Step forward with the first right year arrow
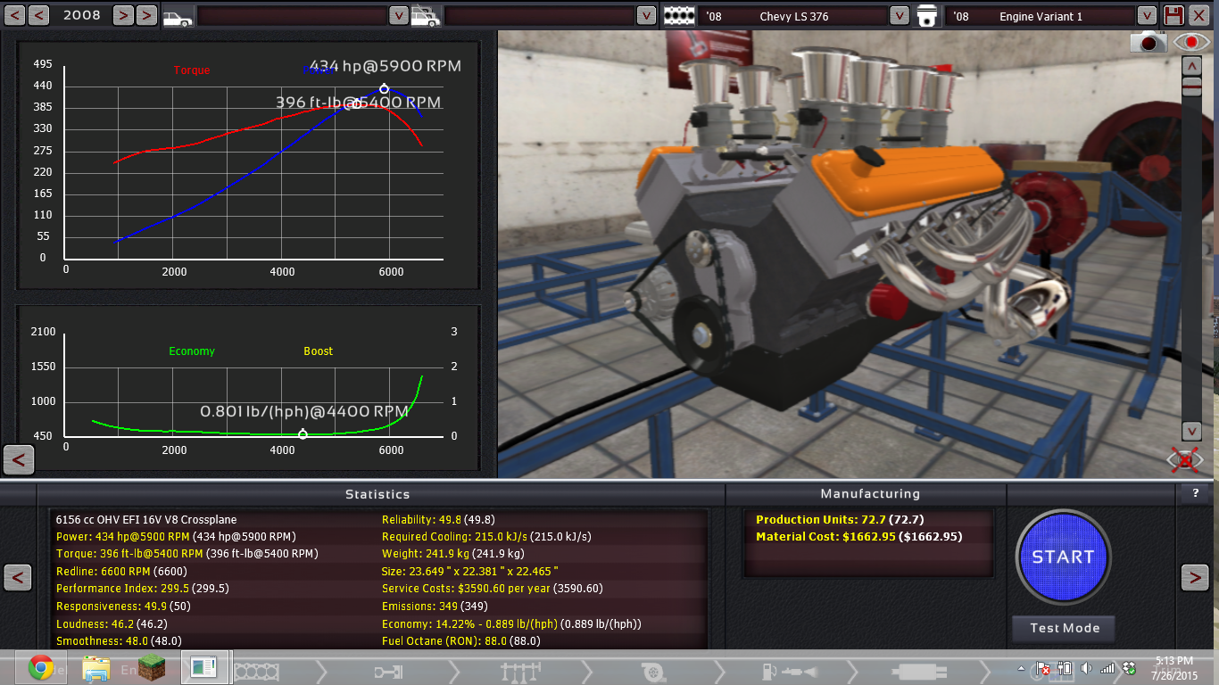This screenshot has width=1219, height=685. click(x=123, y=15)
